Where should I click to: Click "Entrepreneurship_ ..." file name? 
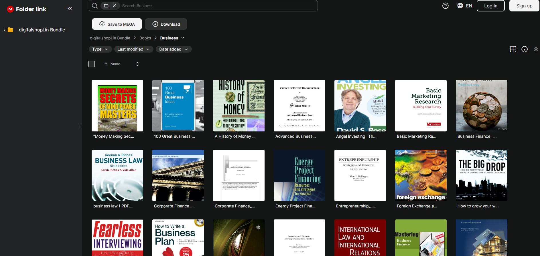click(355, 206)
